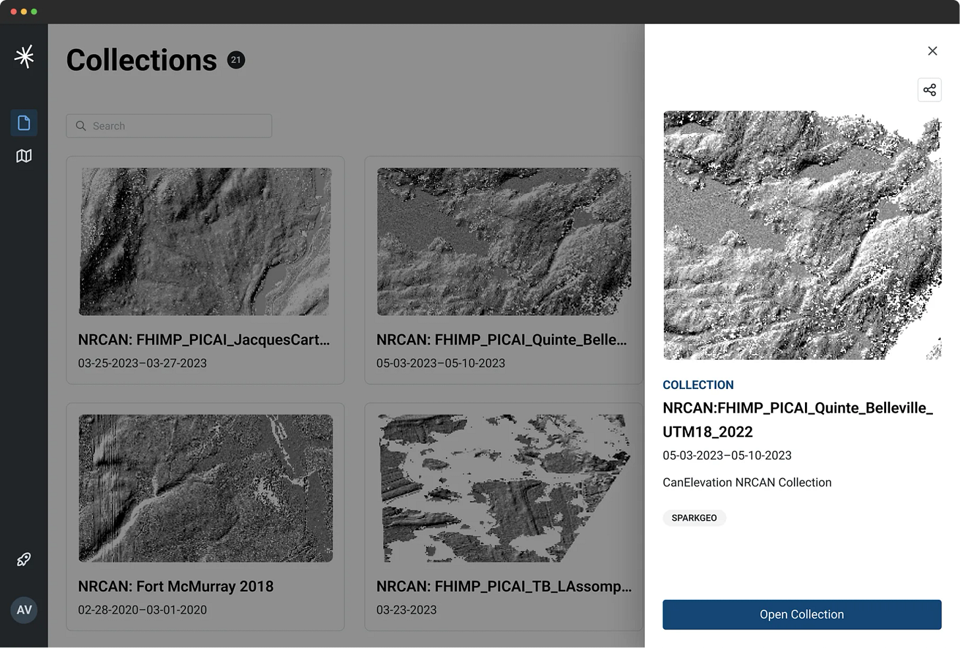
Task: Open the JacquesCart collection thumbnail
Action: (x=205, y=241)
